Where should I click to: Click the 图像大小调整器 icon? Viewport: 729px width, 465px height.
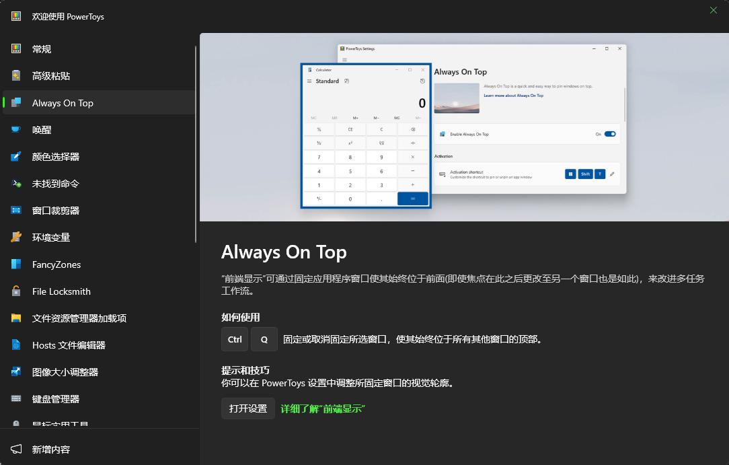pyautogui.click(x=16, y=372)
